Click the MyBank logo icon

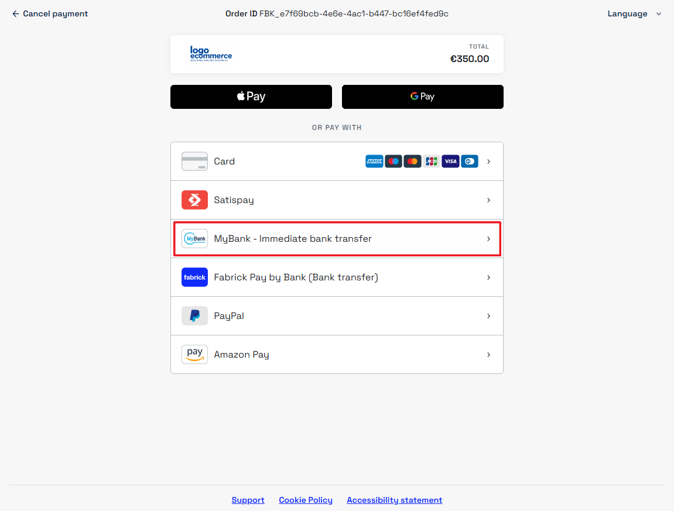pyautogui.click(x=195, y=238)
